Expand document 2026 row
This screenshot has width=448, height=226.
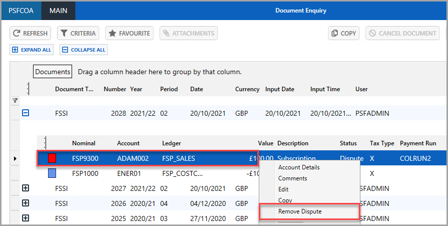pyautogui.click(x=26, y=203)
